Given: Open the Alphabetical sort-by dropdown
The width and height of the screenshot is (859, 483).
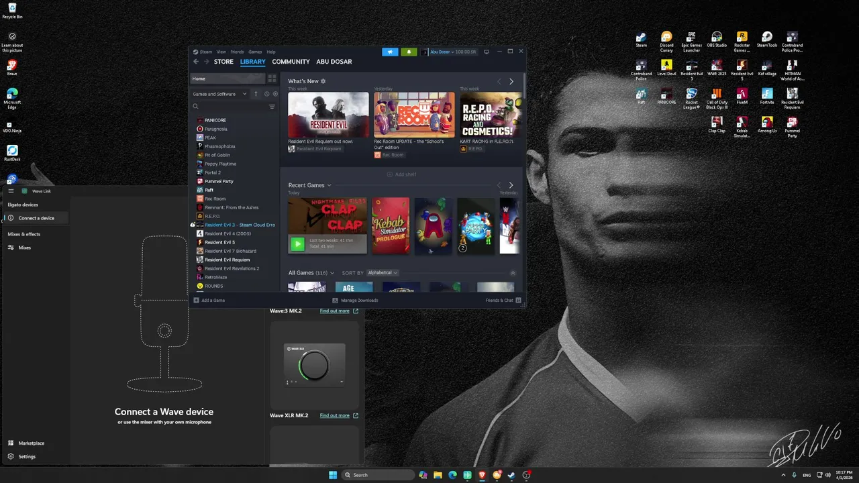Looking at the screenshot, I should (x=383, y=273).
